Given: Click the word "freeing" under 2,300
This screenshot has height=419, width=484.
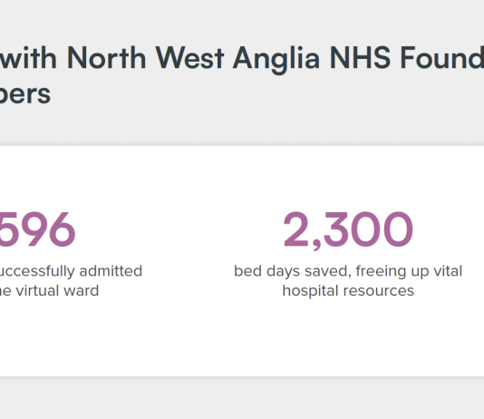Looking at the screenshot, I should [x=382, y=271].
